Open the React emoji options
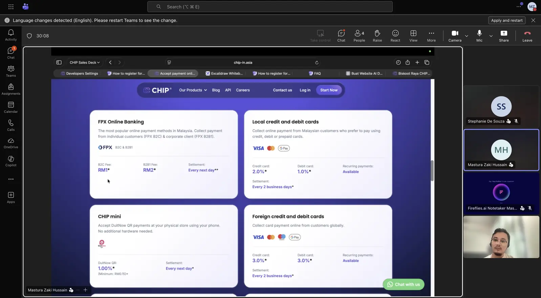This screenshot has width=541, height=298. (x=395, y=36)
